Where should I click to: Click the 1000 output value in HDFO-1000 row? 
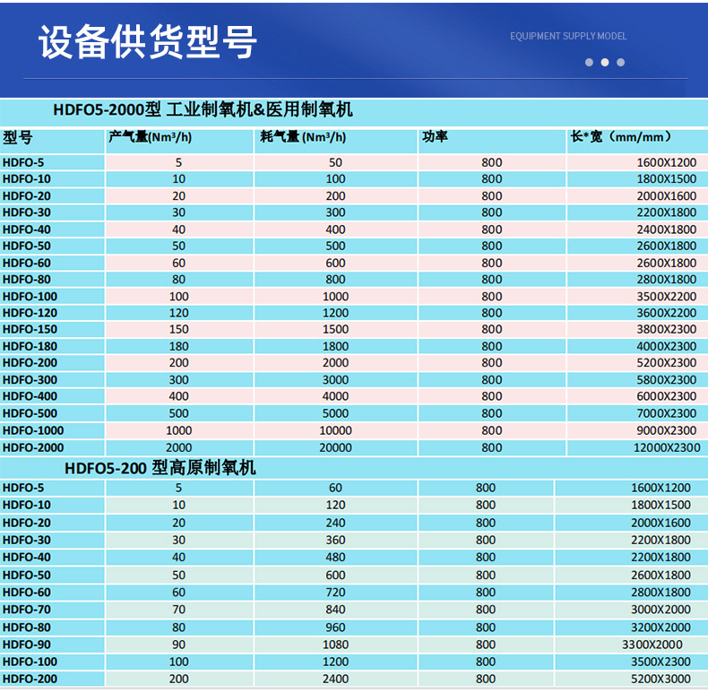pos(179,430)
